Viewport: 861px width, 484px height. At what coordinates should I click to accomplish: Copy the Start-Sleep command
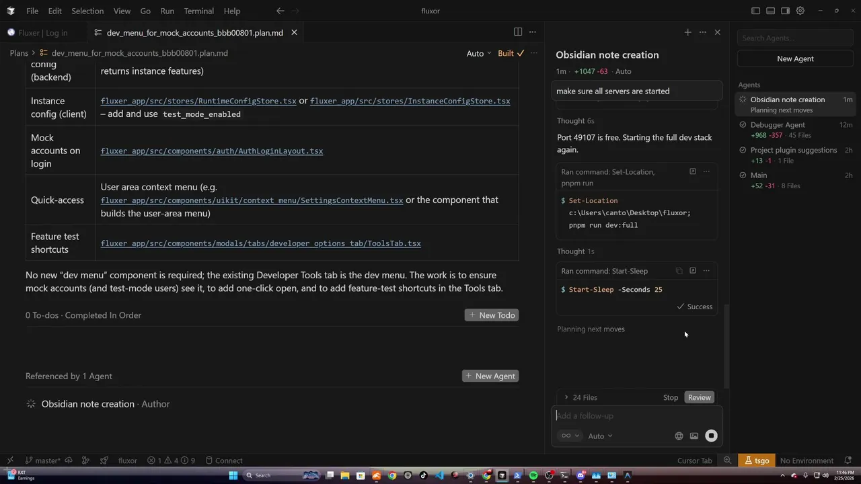(x=679, y=271)
